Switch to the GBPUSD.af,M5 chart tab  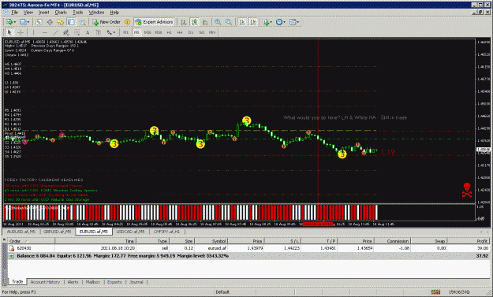point(58,232)
